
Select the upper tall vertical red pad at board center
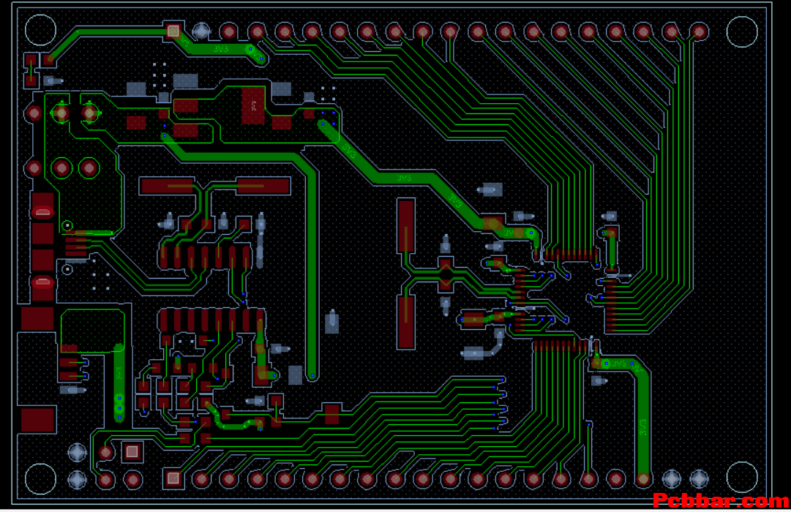point(405,225)
